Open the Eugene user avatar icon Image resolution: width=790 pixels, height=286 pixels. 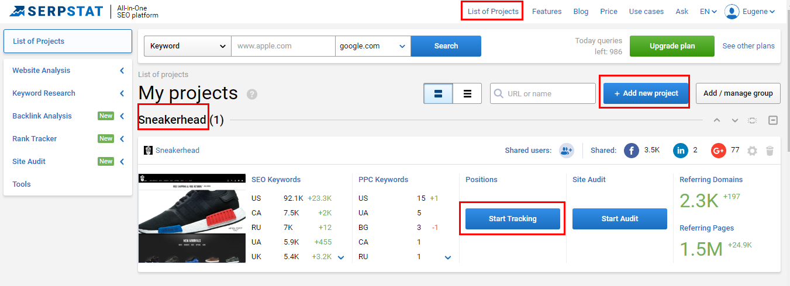(732, 11)
